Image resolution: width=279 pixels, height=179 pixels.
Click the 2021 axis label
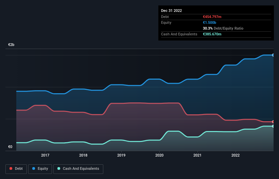(197, 155)
